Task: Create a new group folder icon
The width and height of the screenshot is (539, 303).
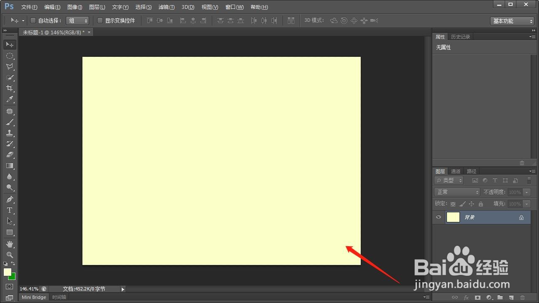Action: 500,298
